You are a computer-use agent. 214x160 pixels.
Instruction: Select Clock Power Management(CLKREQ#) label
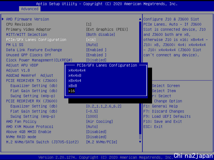pyautogui.click(x=39, y=60)
